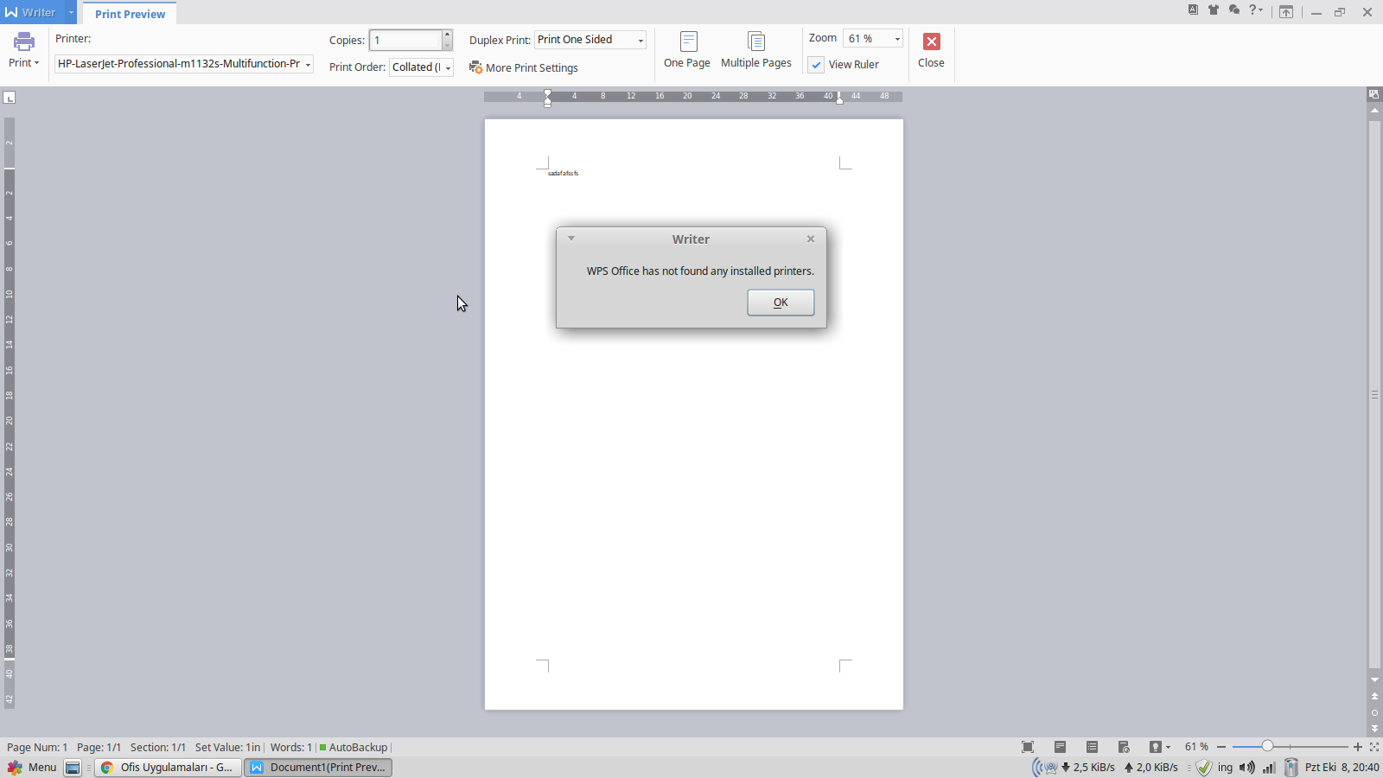1383x778 pixels.
Task: Open More Print Settings
Action: [524, 67]
